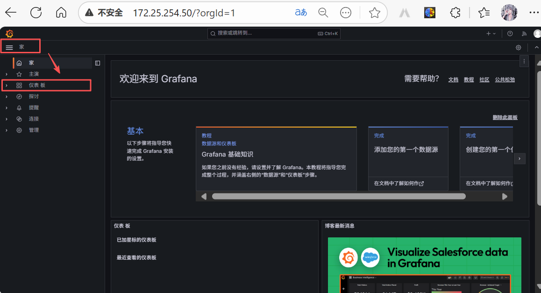Toggle the hamburger menu next to 家
This screenshot has height=293, width=541.
pos(9,47)
